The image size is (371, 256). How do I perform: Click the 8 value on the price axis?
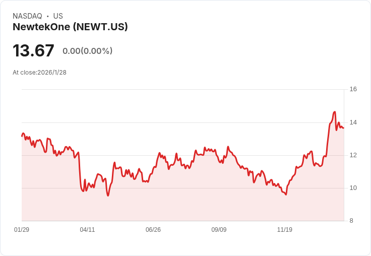[352, 221]
